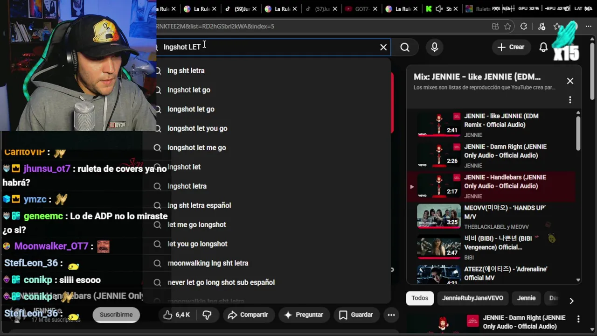597x336 pixels.
Task: Play 'Damn Right' 2:26 thumbnail in Mix
Action: click(x=439, y=155)
